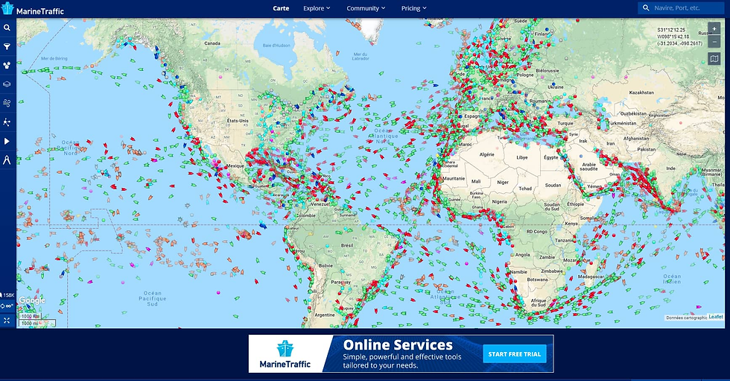The image size is (730, 381).
Task: Click the 1000 km scale bar
Action: (x=31, y=316)
